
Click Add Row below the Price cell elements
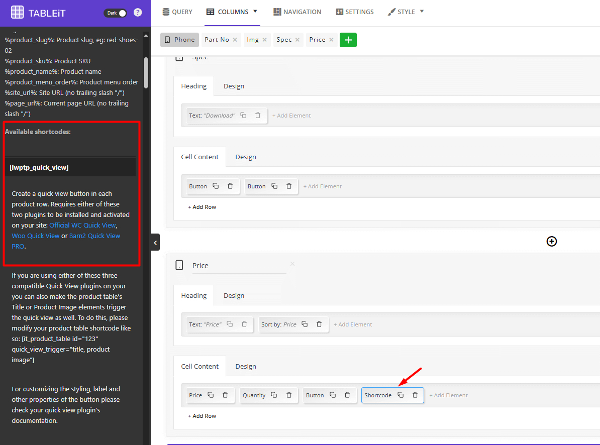202,416
